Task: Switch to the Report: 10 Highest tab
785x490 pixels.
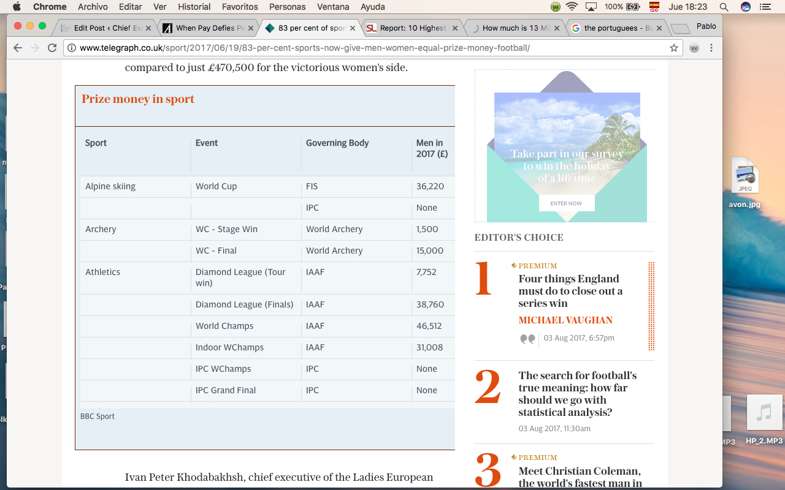Action: tap(412, 28)
